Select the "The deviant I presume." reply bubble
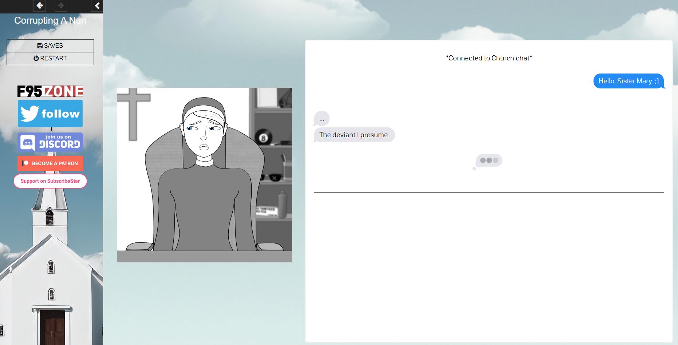 click(x=354, y=135)
